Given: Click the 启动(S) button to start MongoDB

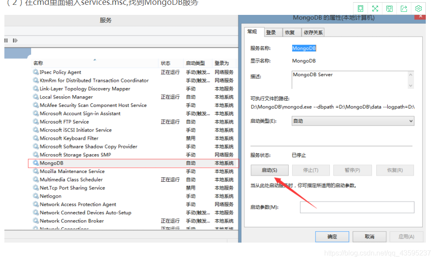Looking at the screenshot, I should [x=270, y=170].
